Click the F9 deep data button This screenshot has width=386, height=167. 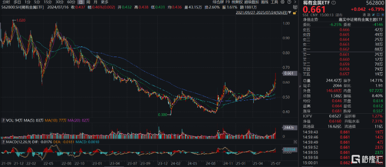(228, 2)
